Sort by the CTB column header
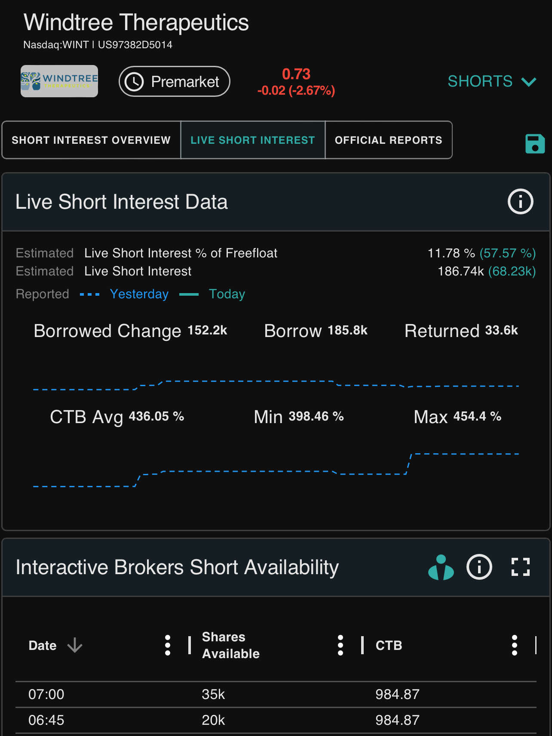This screenshot has height=736, width=552. click(x=389, y=645)
